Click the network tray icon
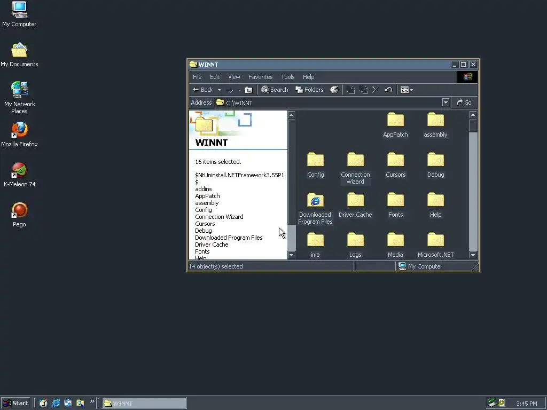The image size is (547, 410). (492, 403)
